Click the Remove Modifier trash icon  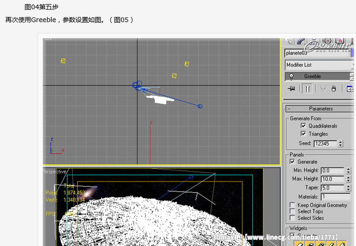coord(334,89)
